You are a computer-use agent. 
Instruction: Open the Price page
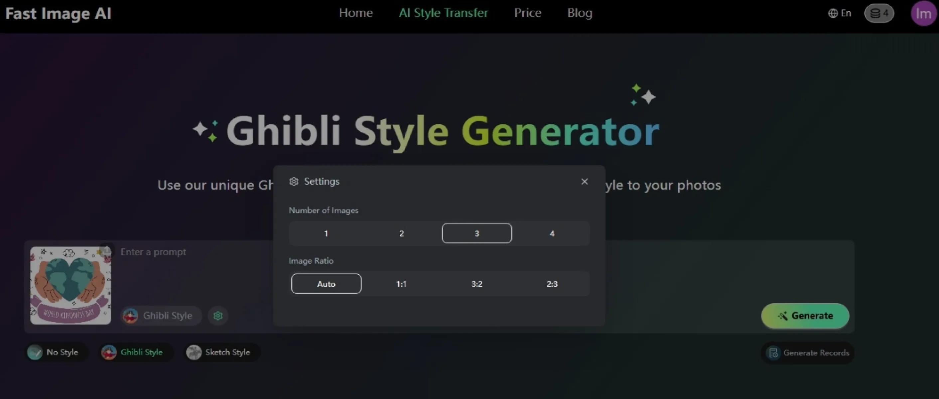[527, 13]
